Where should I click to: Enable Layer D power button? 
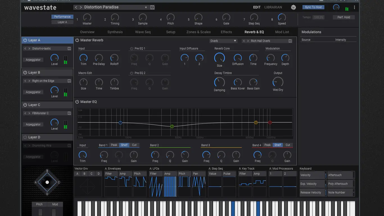click(x=25, y=137)
